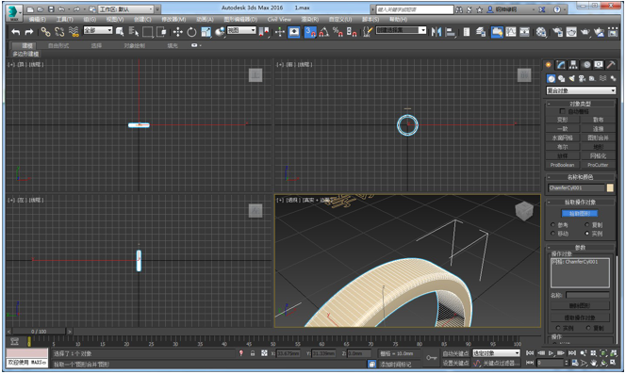Click the Render Production teapot icon
Screen dimensions: 626x374
point(585,32)
